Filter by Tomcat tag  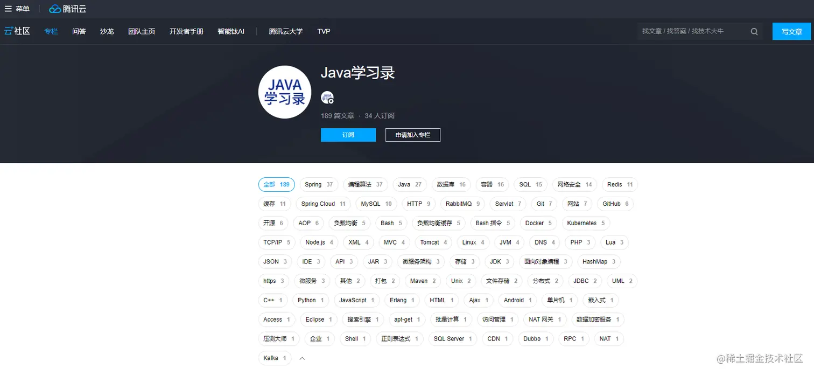tap(434, 242)
